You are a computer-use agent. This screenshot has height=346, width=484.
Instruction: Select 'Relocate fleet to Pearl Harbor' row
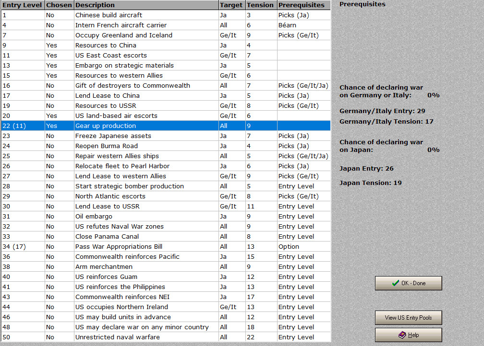[x=166, y=166]
